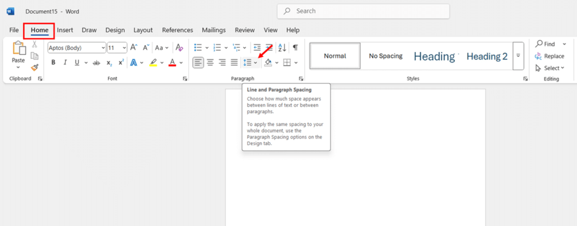Select the Format Painter brush
577x226 pixels.
click(34, 67)
